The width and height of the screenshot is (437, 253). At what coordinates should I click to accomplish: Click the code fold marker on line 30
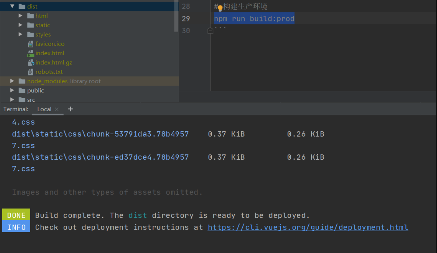pyautogui.click(x=210, y=31)
